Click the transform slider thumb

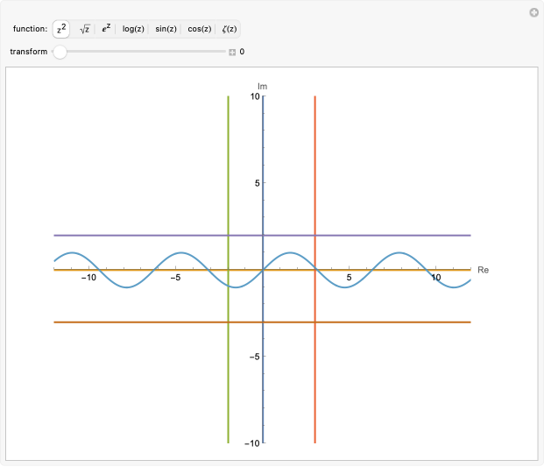pyautogui.click(x=60, y=52)
